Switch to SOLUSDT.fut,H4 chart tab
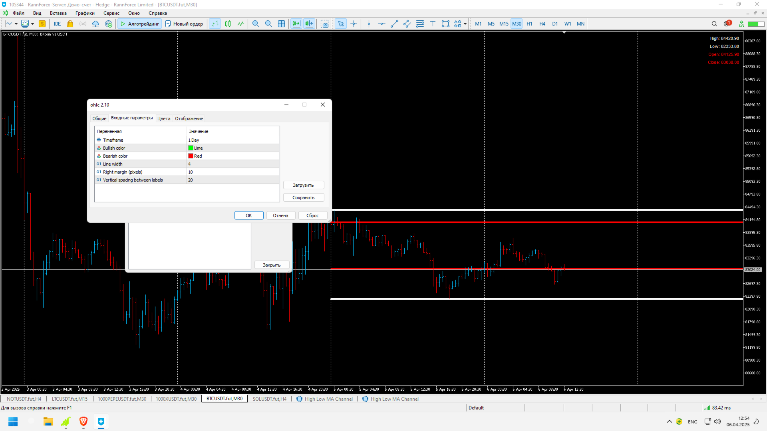Image resolution: width=767 pixels, height=431 pixels. pyautogui.click(x=269, y=399)
